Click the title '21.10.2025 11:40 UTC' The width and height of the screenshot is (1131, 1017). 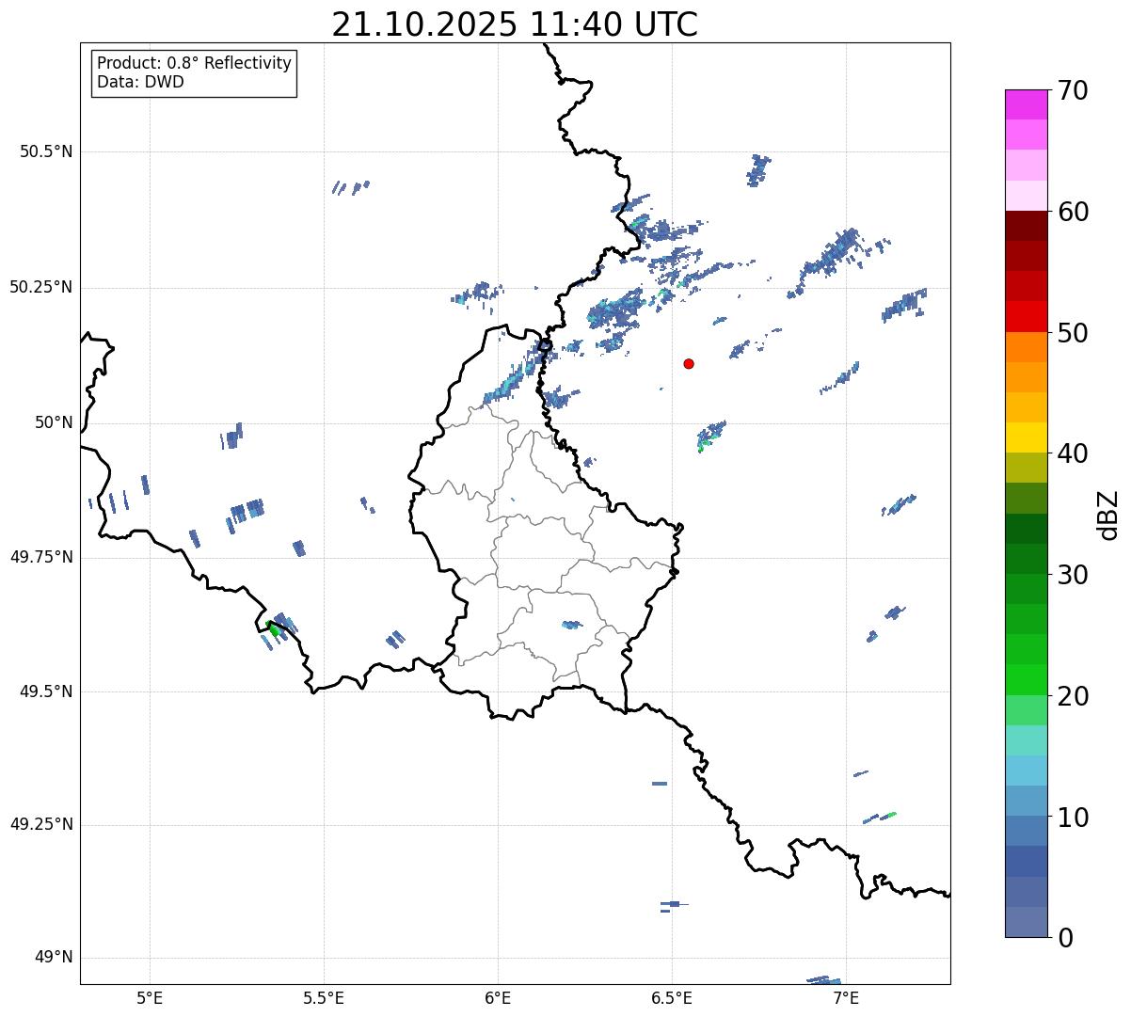[x=515, y=24]
